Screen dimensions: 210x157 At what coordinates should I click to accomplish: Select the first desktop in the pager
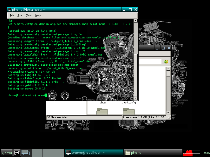point(26,153)
